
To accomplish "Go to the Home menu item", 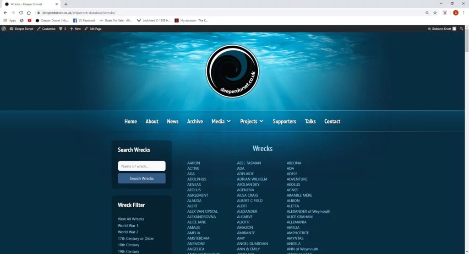I will pos(131,121).
